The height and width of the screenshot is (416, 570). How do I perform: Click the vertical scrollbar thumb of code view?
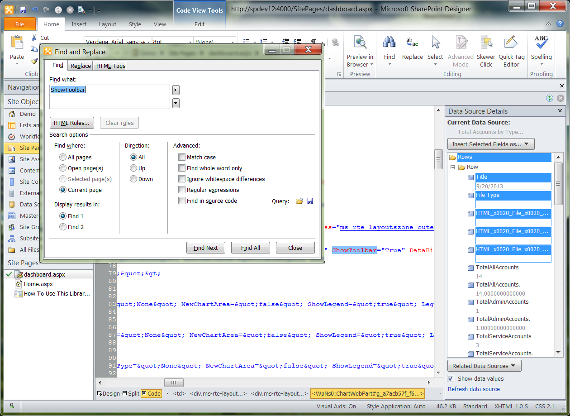pyautogui.click(x=438, y=159)
